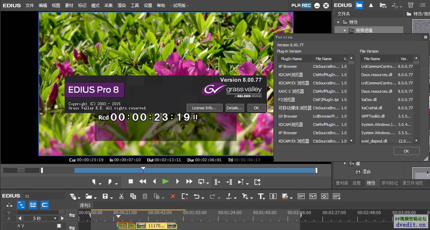
Task: Click the red delete X icon
Action: pos(173,196)
